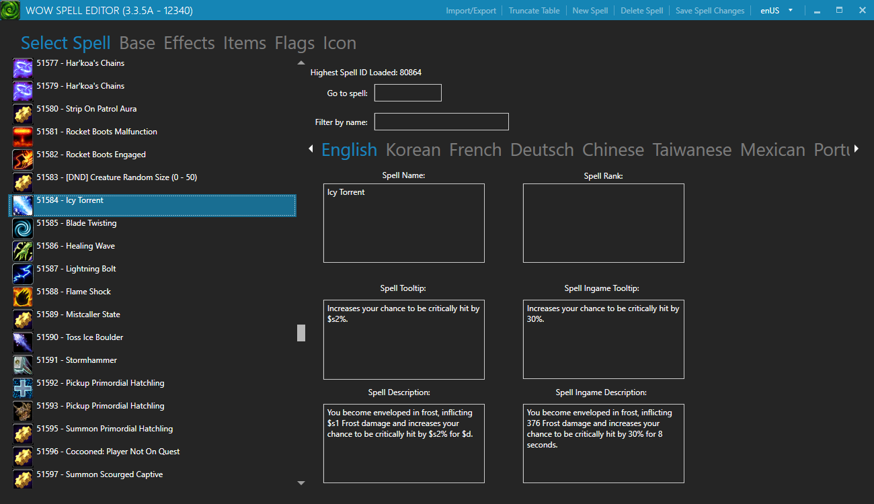The height and width of the screenshot is (504, 874).
Task: Select the Korean language tab
Action: (413, 150)
